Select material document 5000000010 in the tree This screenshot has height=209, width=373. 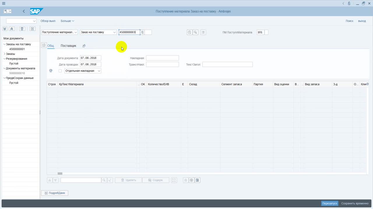click(x=17, y=73)
